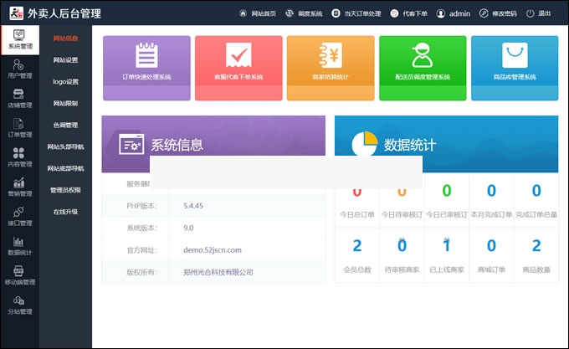The height and width of the screenshot is (349, 569).
Task: Open the demo.52jscn.com official website link
Action: [212, 249]
